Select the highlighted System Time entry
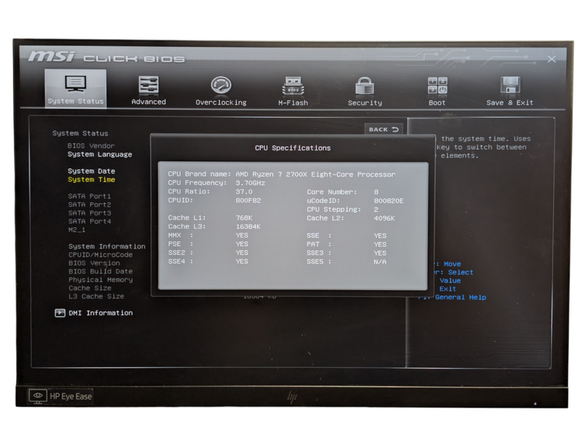 coord(92,180)
